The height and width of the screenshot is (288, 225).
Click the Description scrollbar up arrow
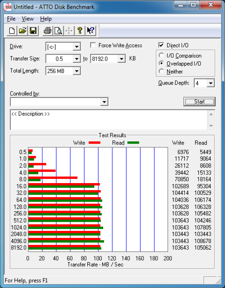pyautogui.click(x=211, y=114)
